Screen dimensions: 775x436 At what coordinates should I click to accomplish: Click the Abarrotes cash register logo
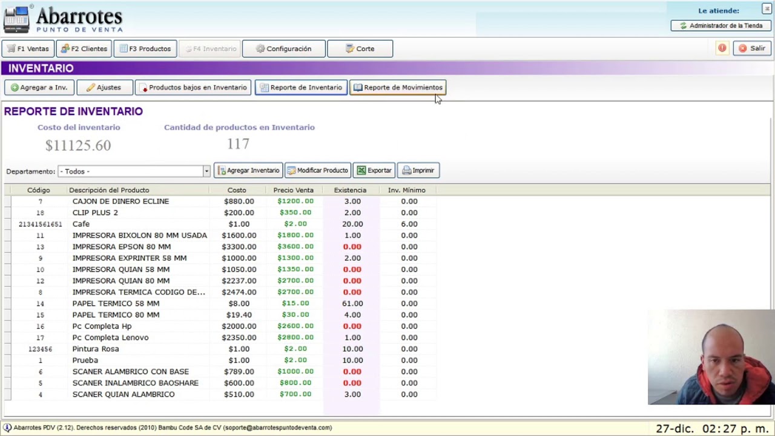(16, 19)
